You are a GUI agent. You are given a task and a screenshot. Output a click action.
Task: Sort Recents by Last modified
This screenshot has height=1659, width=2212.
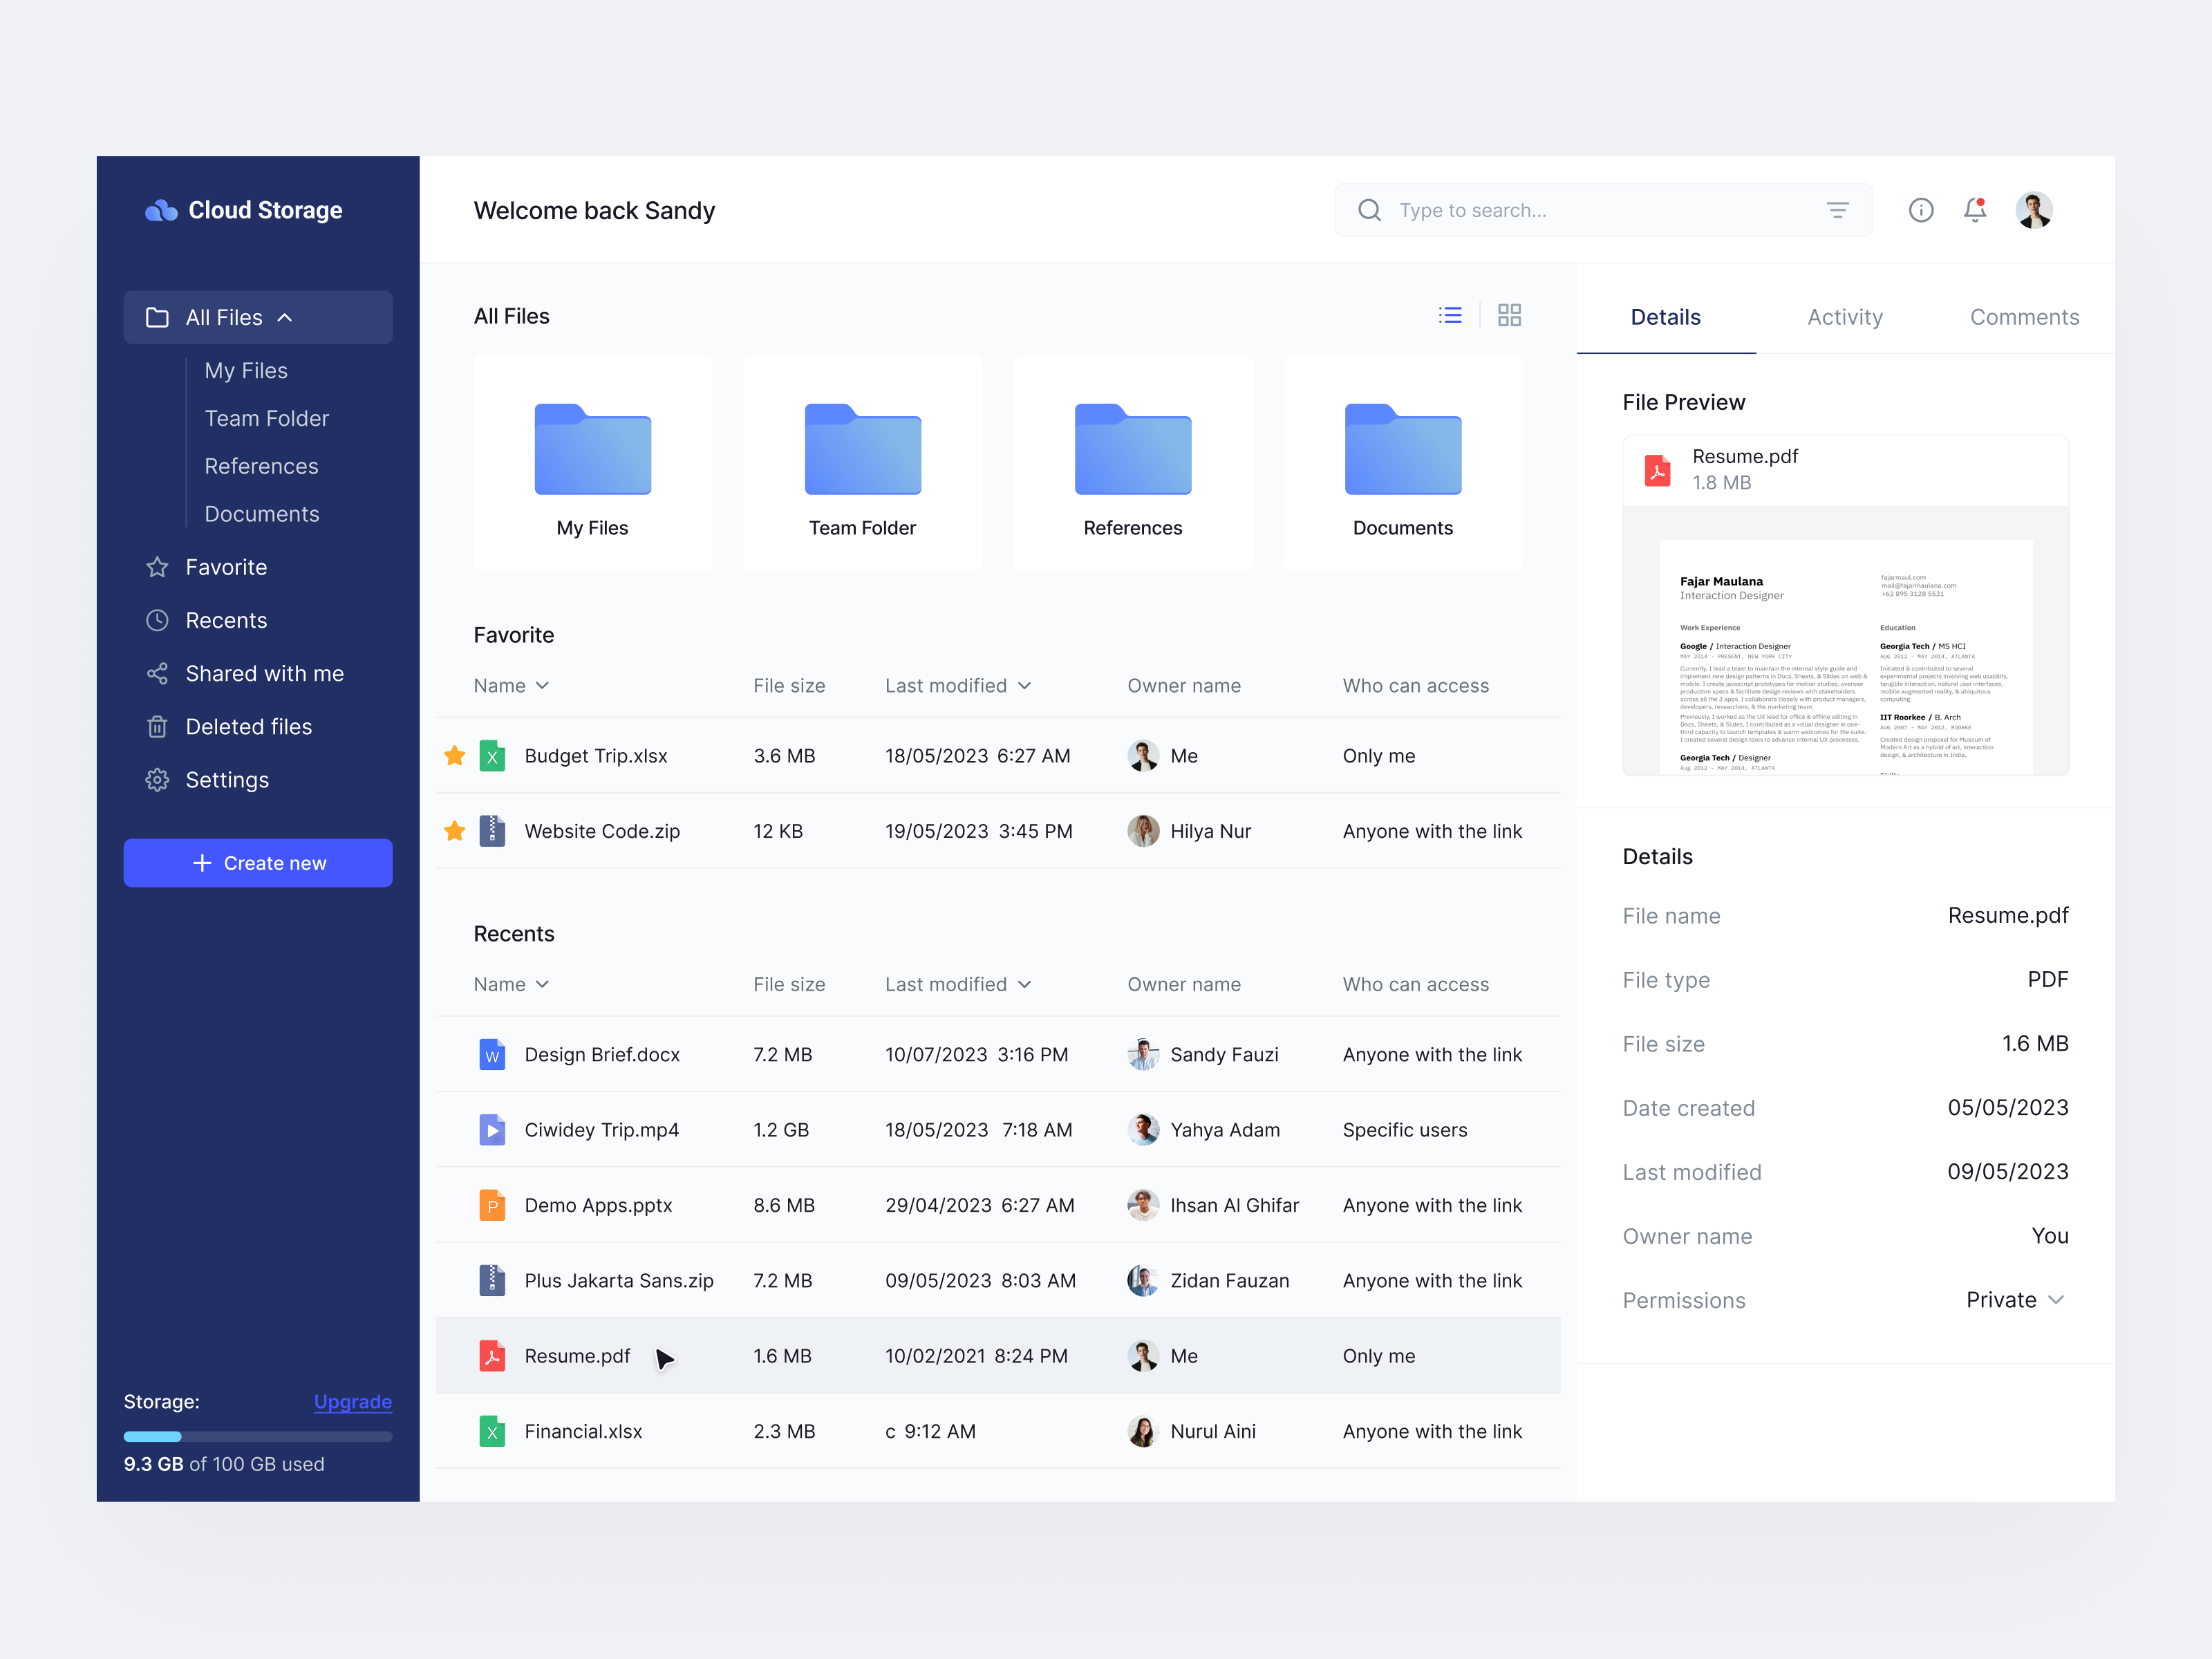(x=957, y=984)
